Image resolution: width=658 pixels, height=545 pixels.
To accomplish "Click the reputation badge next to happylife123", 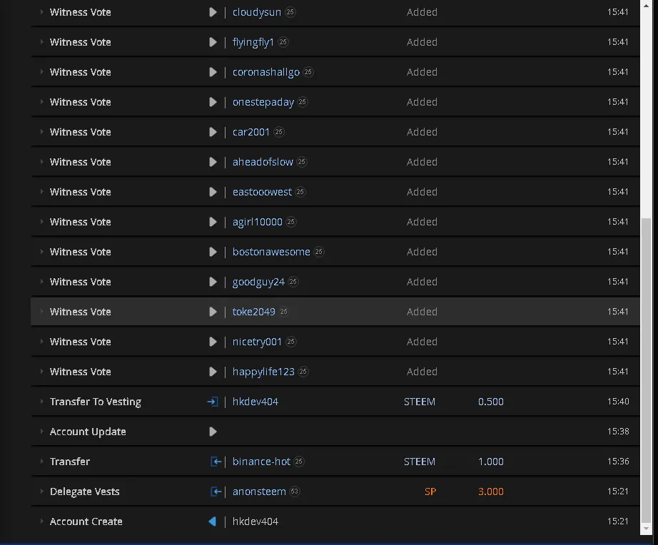I will 303,372.
